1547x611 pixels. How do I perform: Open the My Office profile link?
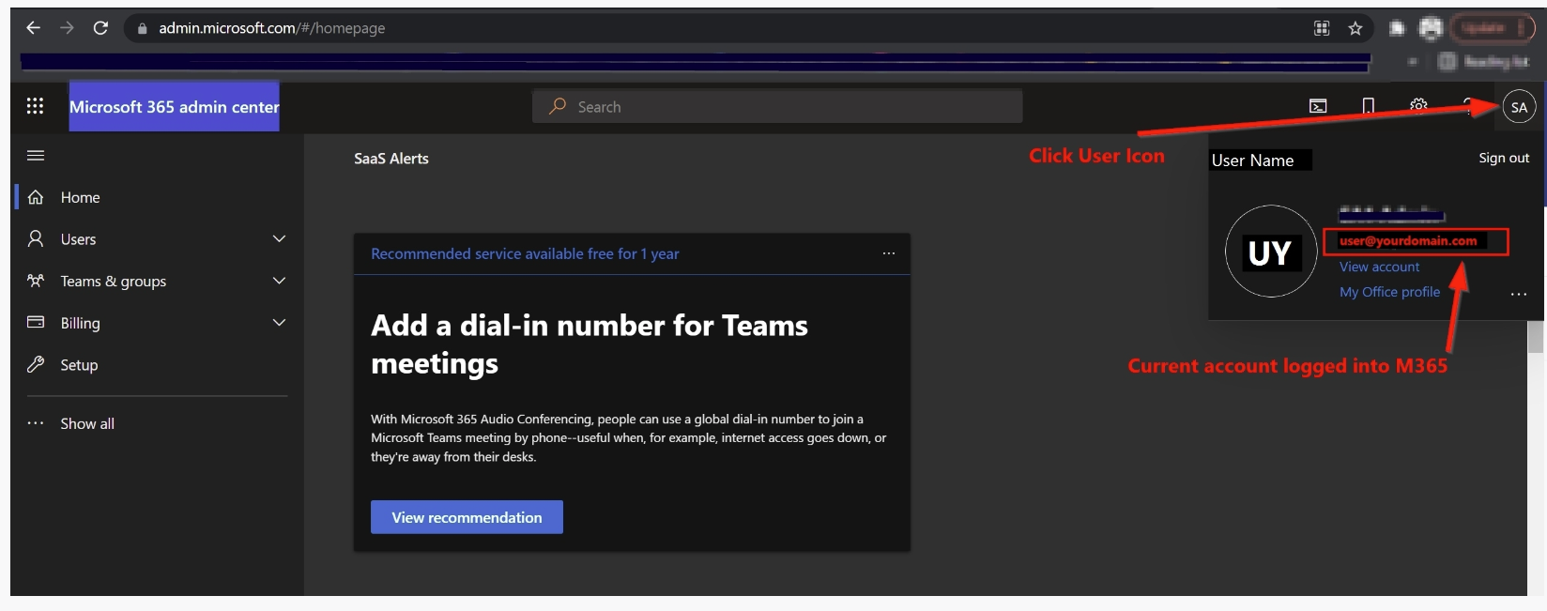(1389, 292)
